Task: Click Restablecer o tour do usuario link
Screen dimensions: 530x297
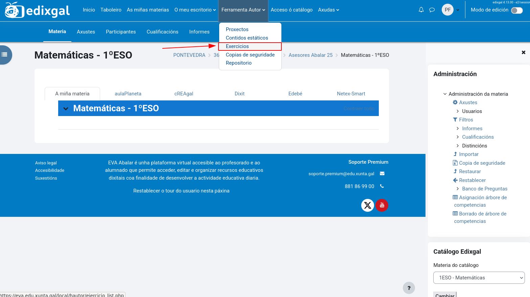Action: pyautogui.click(x=181, y=191)
